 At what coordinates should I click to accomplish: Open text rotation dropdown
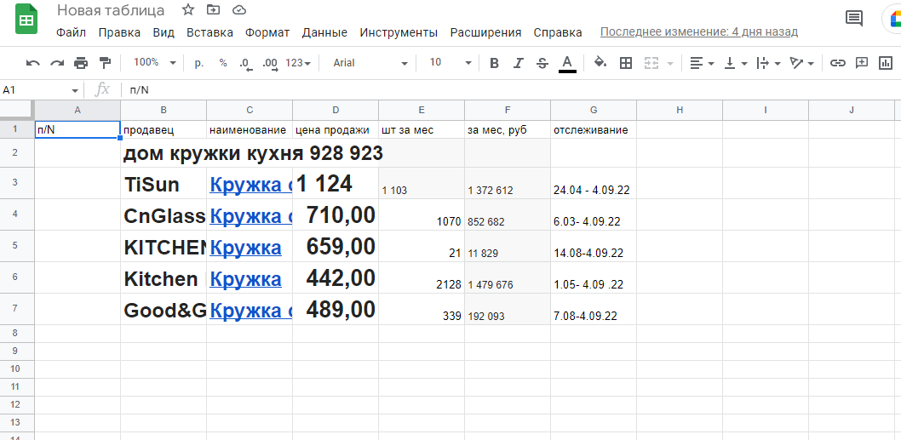click(802, 63)
